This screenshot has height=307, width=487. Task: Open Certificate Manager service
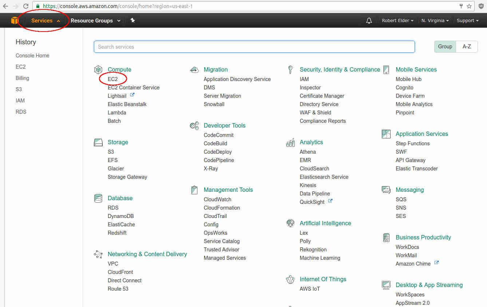pos(322,96)
